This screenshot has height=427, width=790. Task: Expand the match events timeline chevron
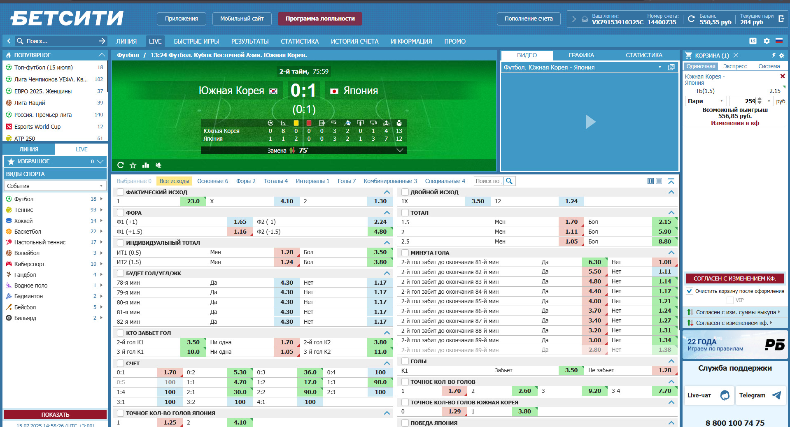(399, 150)
